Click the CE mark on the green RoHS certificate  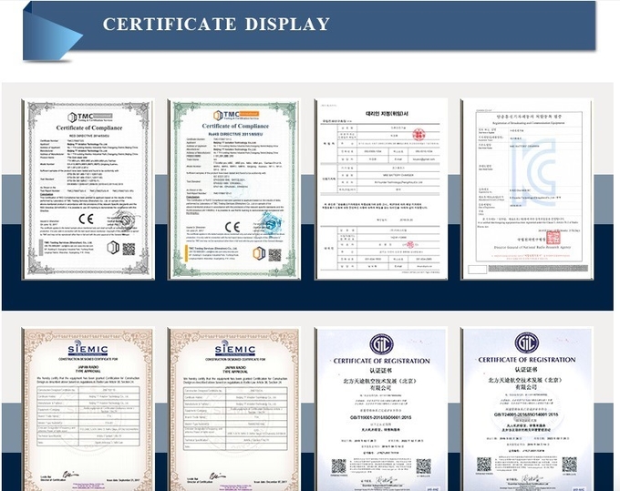click(x=233, y=228)
